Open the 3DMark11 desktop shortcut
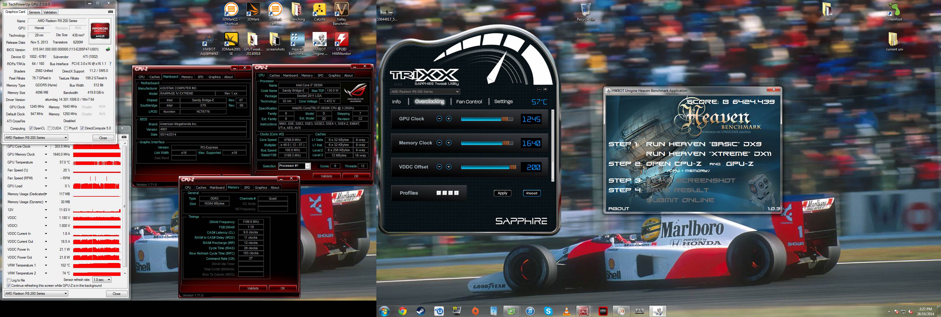Viewport: 941px width, 317px height. coord(231,14)
